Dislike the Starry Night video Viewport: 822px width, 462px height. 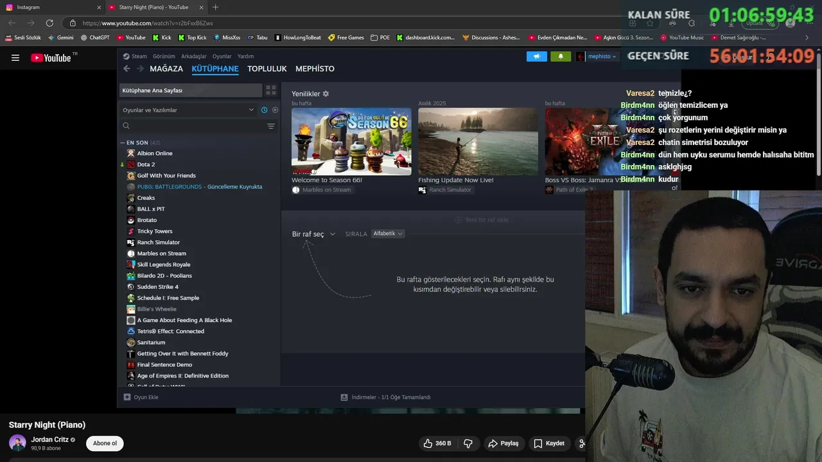point(468,443)
